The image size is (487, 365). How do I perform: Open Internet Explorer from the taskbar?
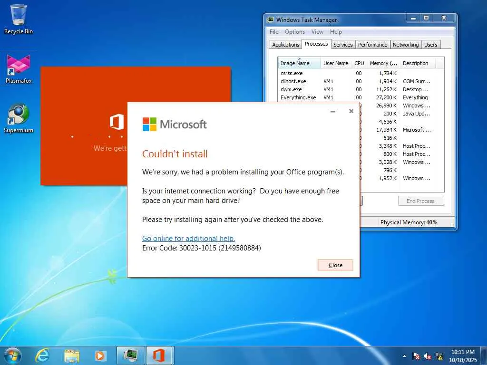pos(42,355)
